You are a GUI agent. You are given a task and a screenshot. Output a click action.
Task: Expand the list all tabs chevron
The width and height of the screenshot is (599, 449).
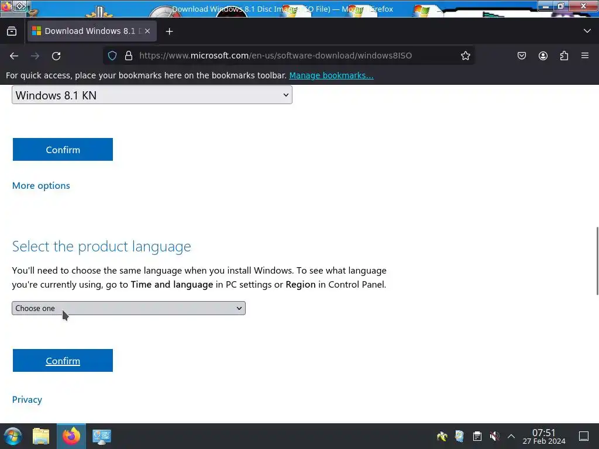coord(587,31)
